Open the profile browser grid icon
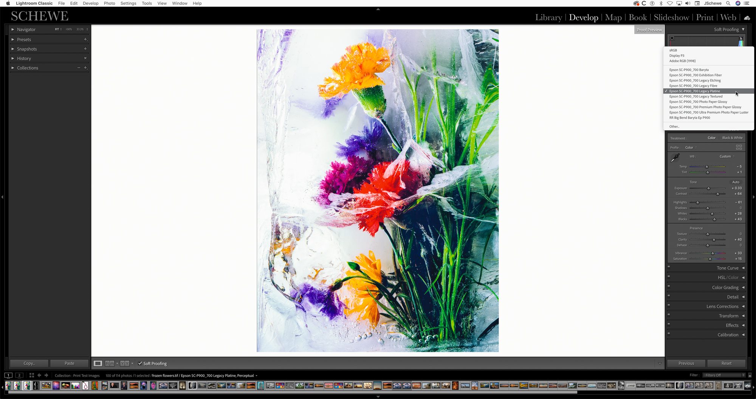The width and height of the screenshot is (756, 399). (739, 147)
